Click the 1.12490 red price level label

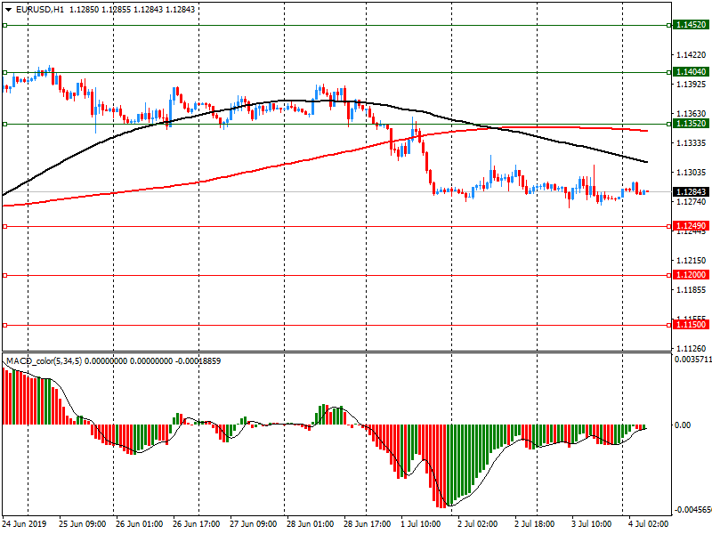tap(691, 226)
